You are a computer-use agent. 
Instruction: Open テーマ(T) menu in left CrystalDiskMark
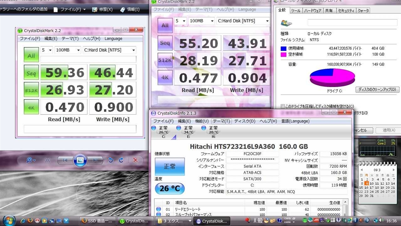(70, 39)
